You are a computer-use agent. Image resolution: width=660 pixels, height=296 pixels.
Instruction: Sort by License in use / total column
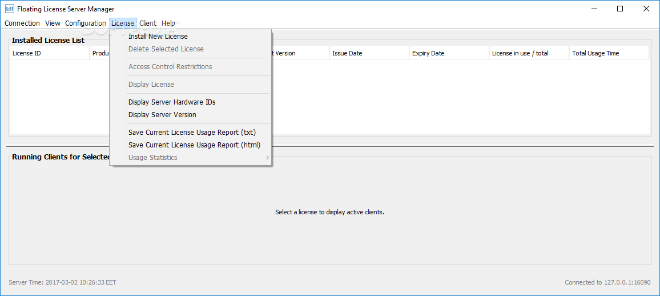pos(529,53)
